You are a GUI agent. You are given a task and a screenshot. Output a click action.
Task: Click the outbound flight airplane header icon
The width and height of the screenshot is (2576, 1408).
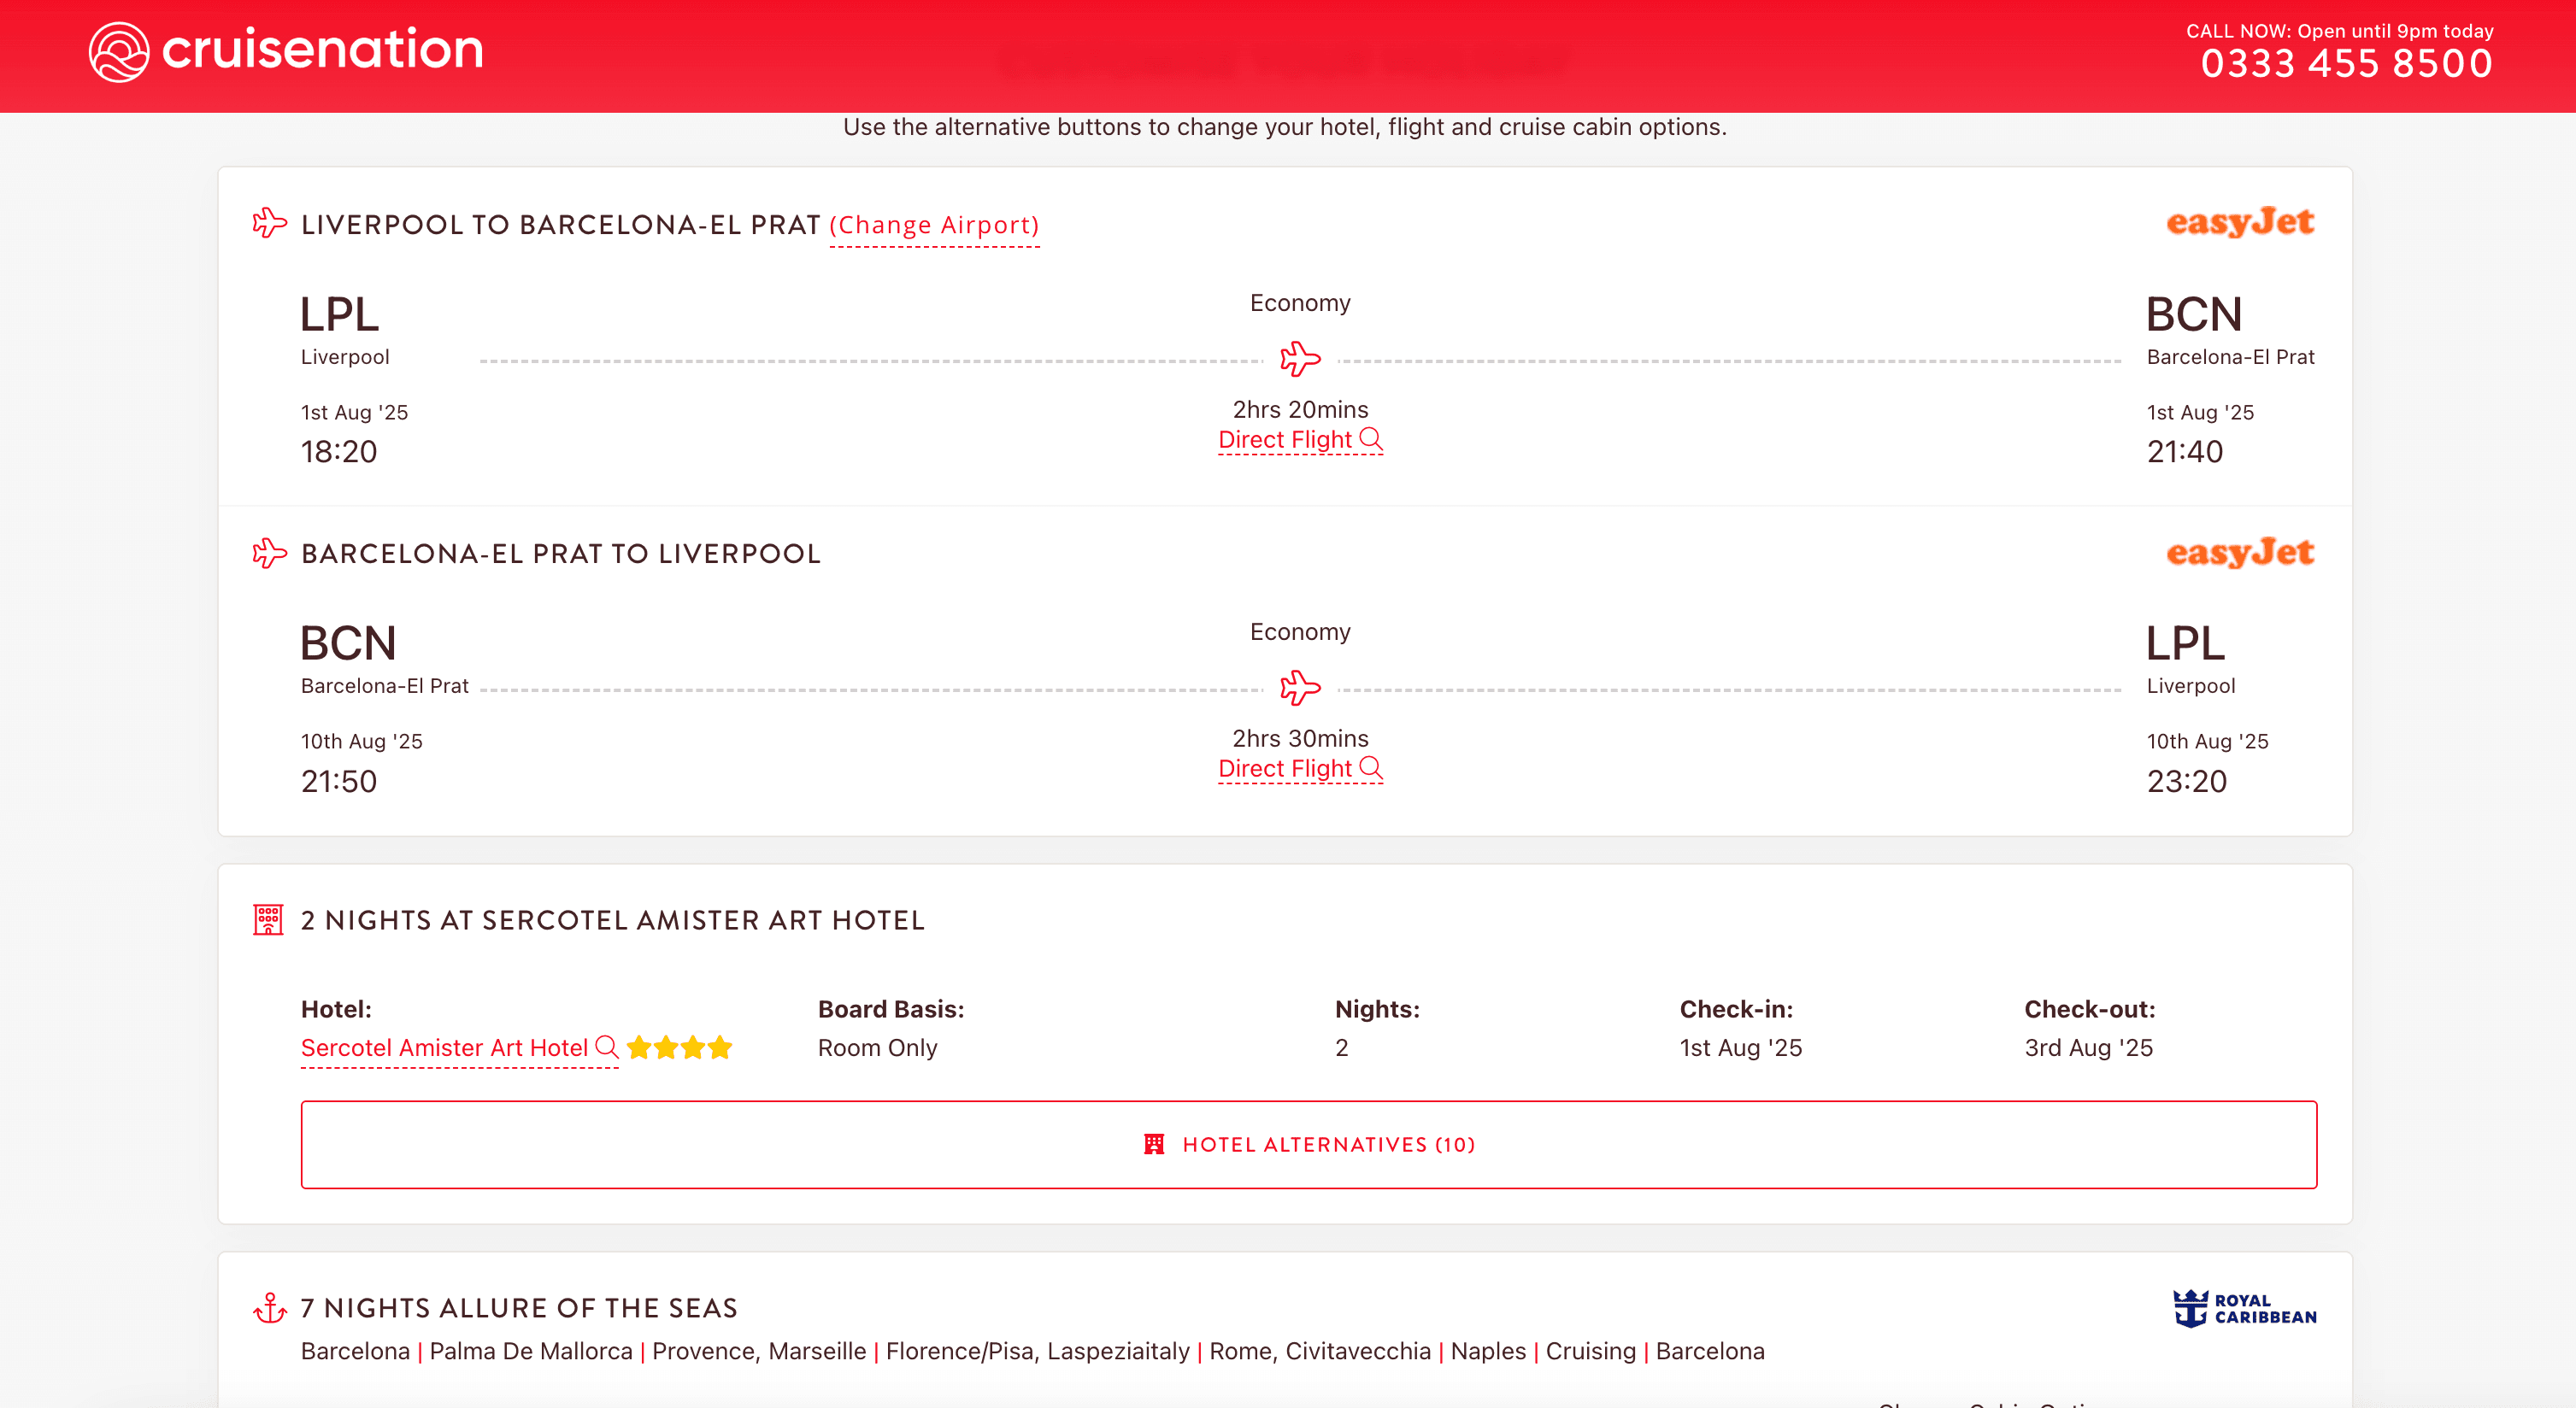(269, 223)
